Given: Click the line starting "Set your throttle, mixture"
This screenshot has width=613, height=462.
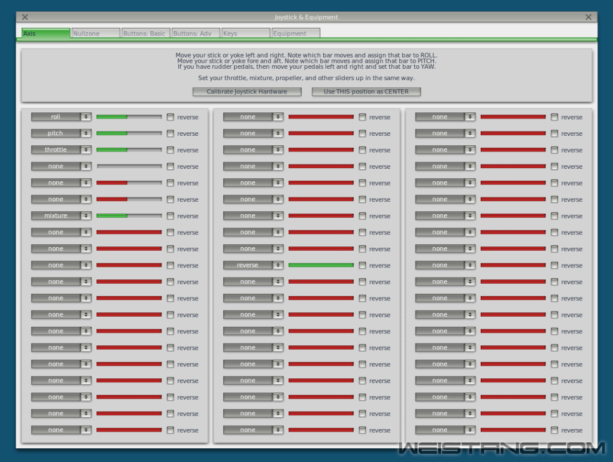Looking at the screenshot, I should pyautogui.click(x=306, y=78).
